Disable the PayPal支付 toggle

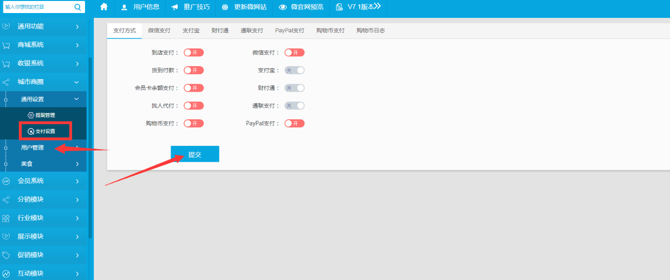tap(294, 124)
